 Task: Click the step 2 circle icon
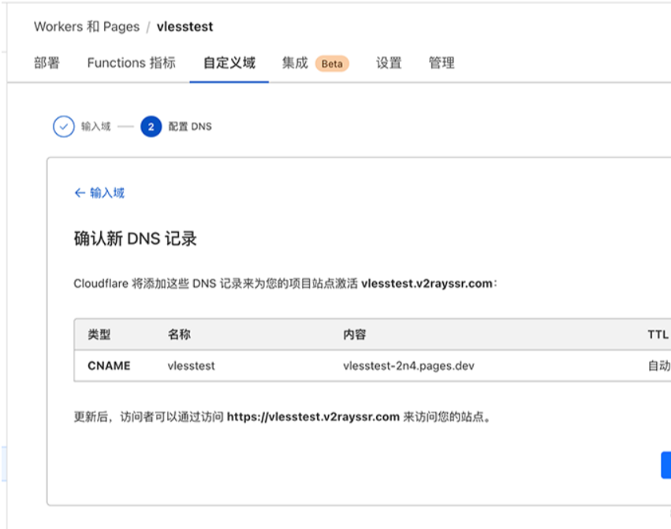(151, 127)
